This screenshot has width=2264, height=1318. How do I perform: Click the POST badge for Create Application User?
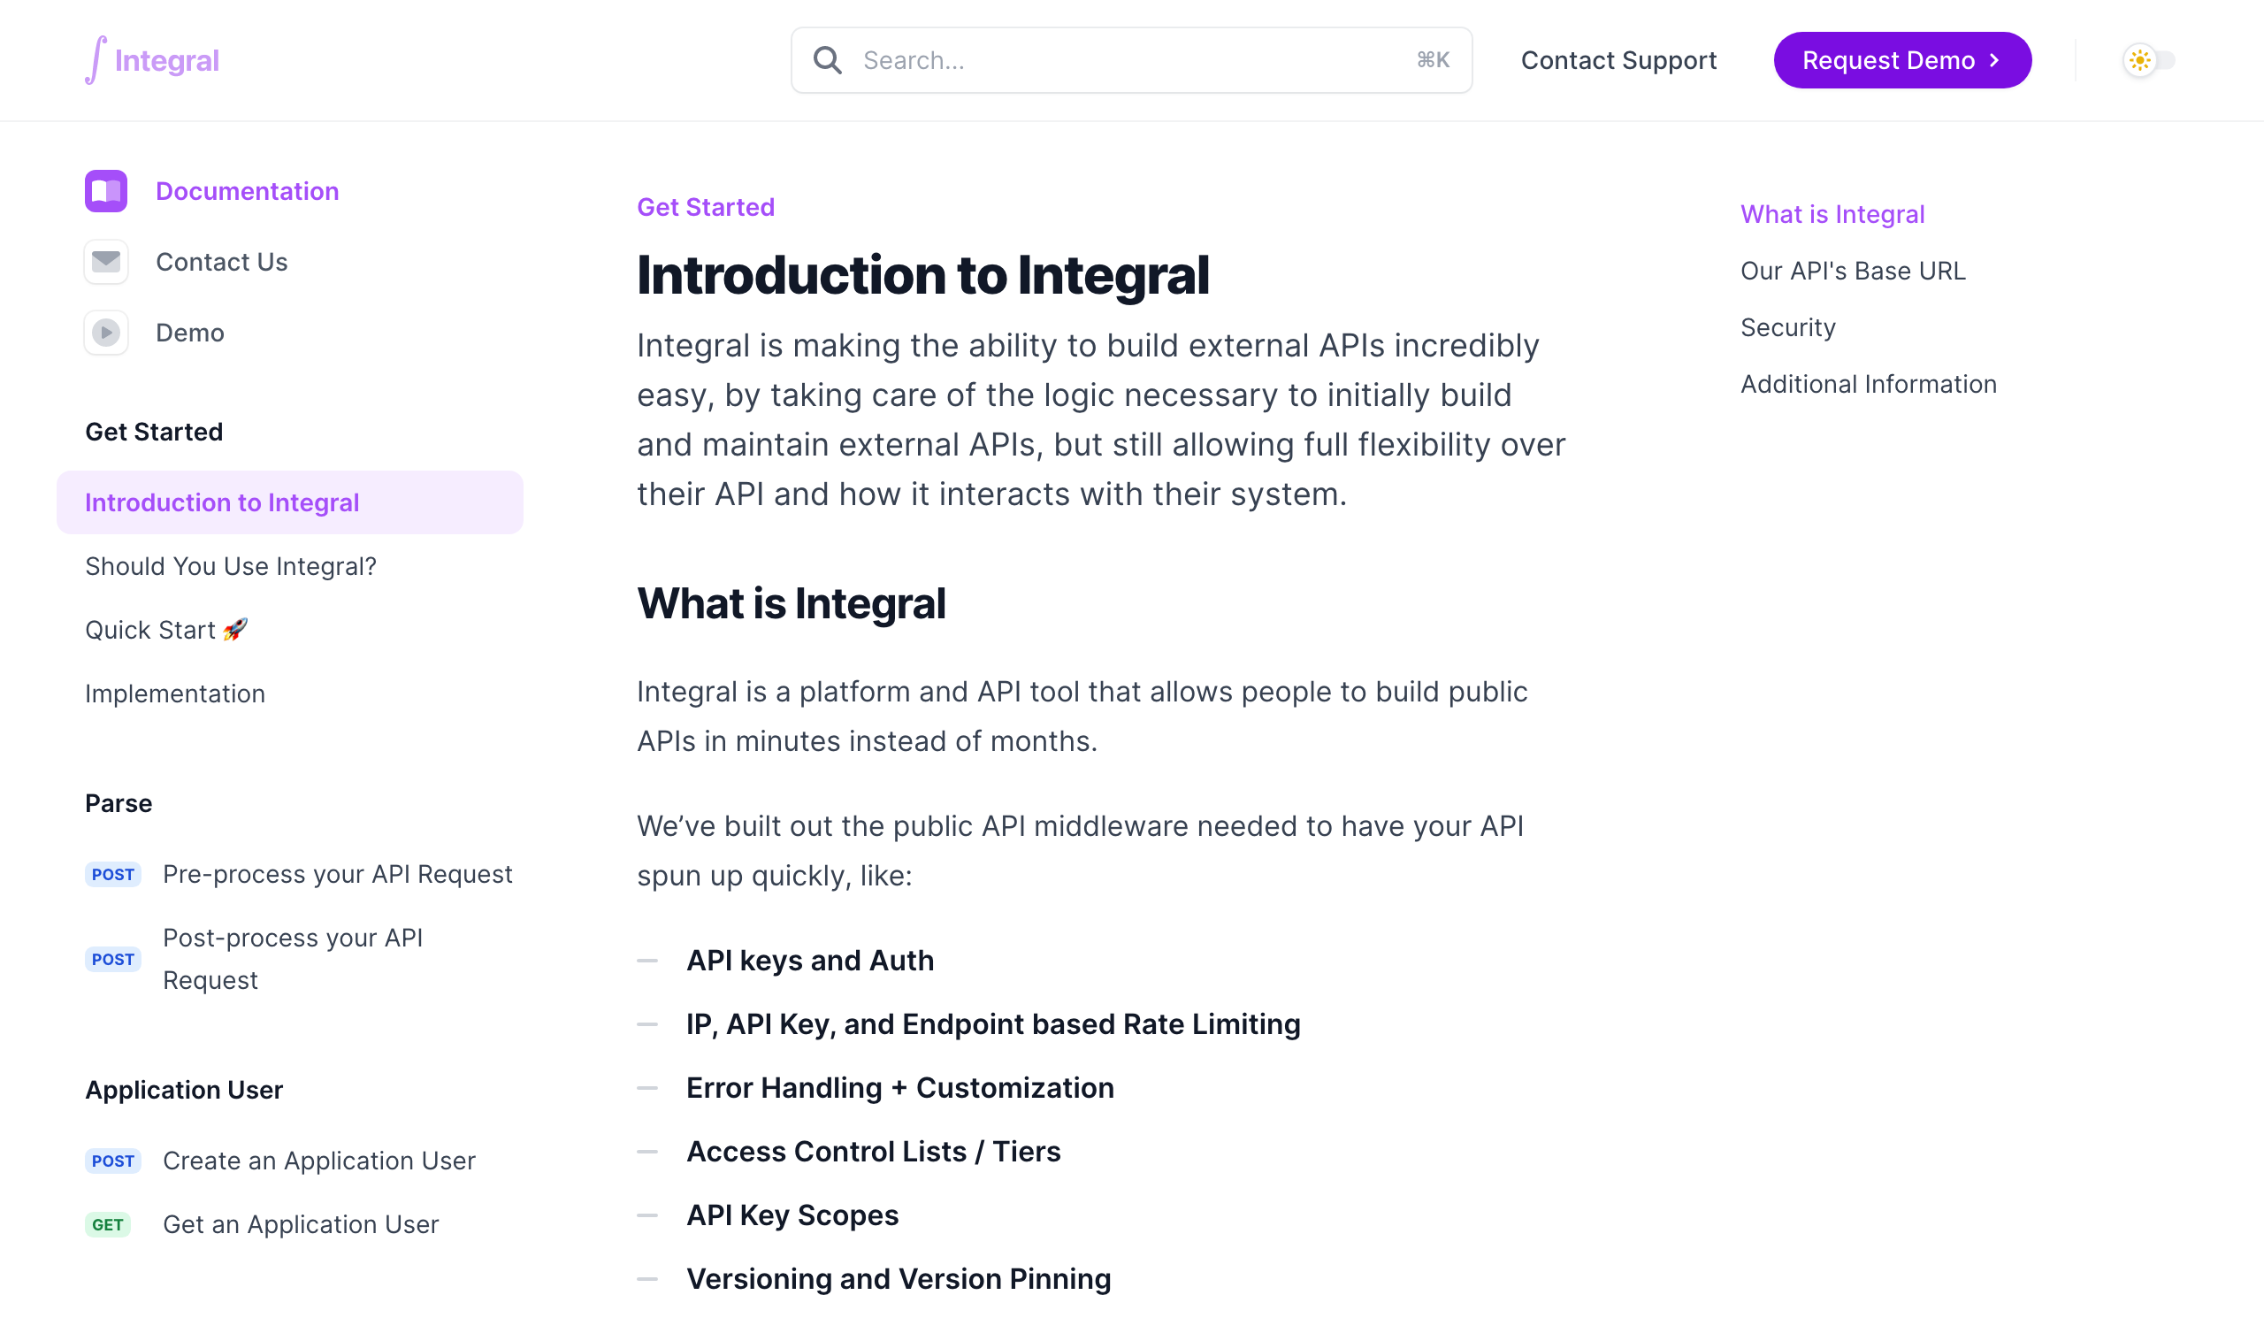pos(113,1161)
